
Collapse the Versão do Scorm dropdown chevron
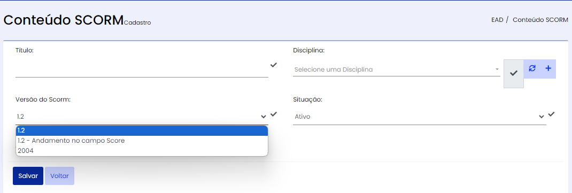pos(264,117)
